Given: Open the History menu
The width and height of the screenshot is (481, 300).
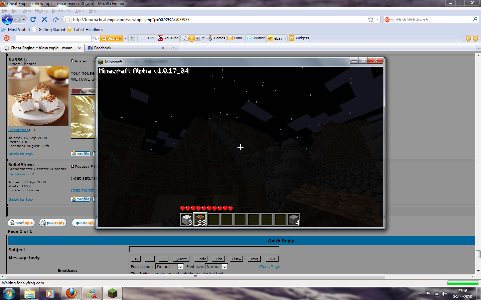Looking at the screenshot, I should 41,11.
